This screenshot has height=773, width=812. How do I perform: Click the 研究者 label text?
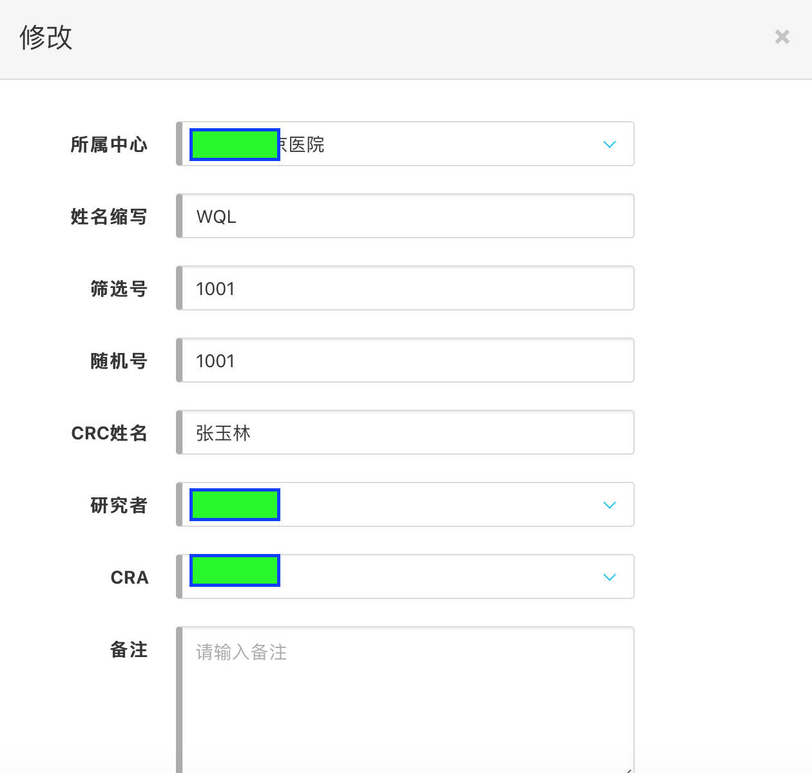tap(119, 506)
